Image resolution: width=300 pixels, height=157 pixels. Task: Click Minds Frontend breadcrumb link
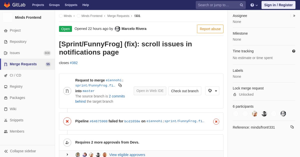[x=92, y=16]
